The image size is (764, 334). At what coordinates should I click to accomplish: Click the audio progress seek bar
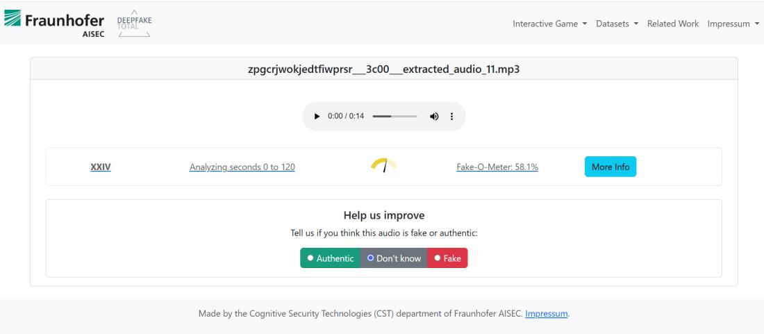[395, 117]
